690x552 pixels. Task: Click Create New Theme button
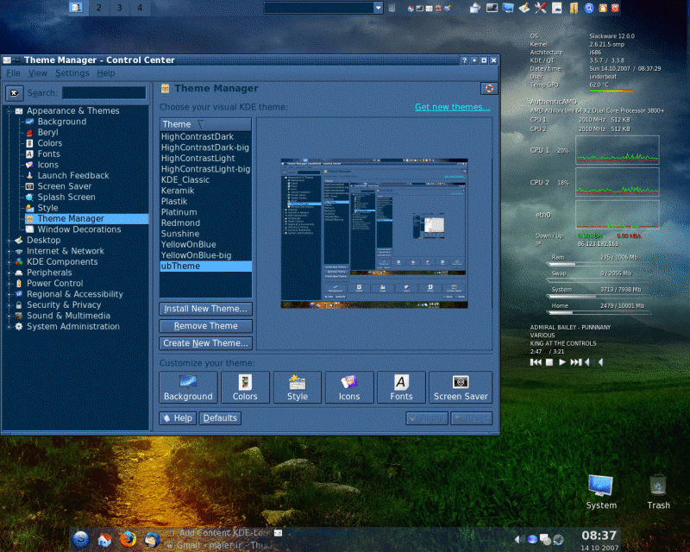[x=205, y=343]
